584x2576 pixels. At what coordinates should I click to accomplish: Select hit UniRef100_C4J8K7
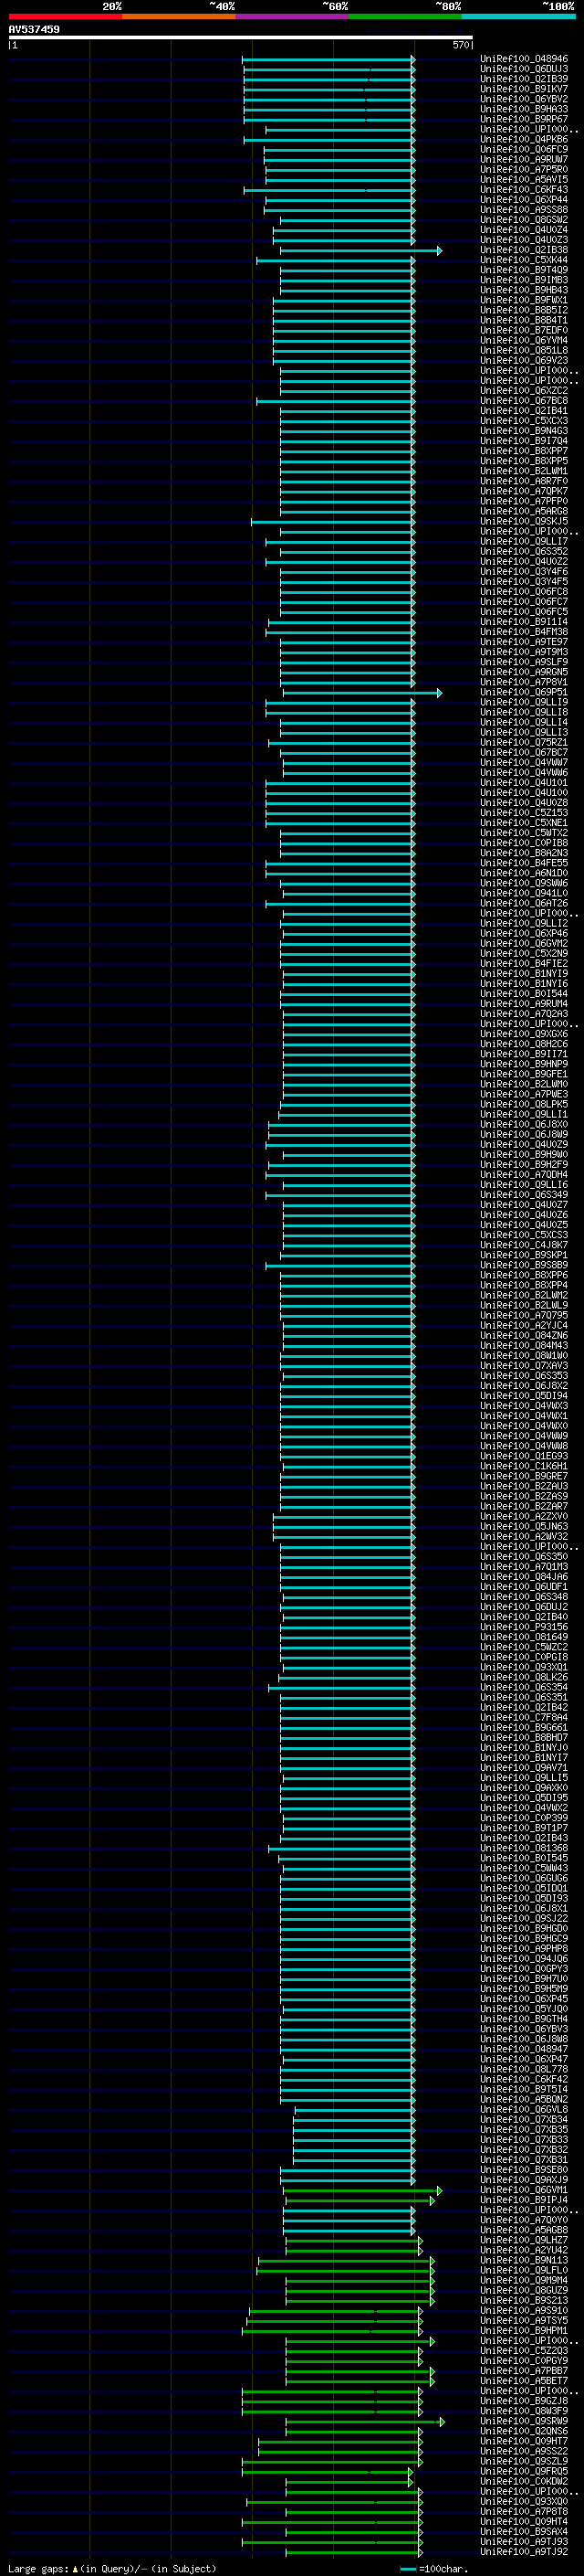[524, 1245]
